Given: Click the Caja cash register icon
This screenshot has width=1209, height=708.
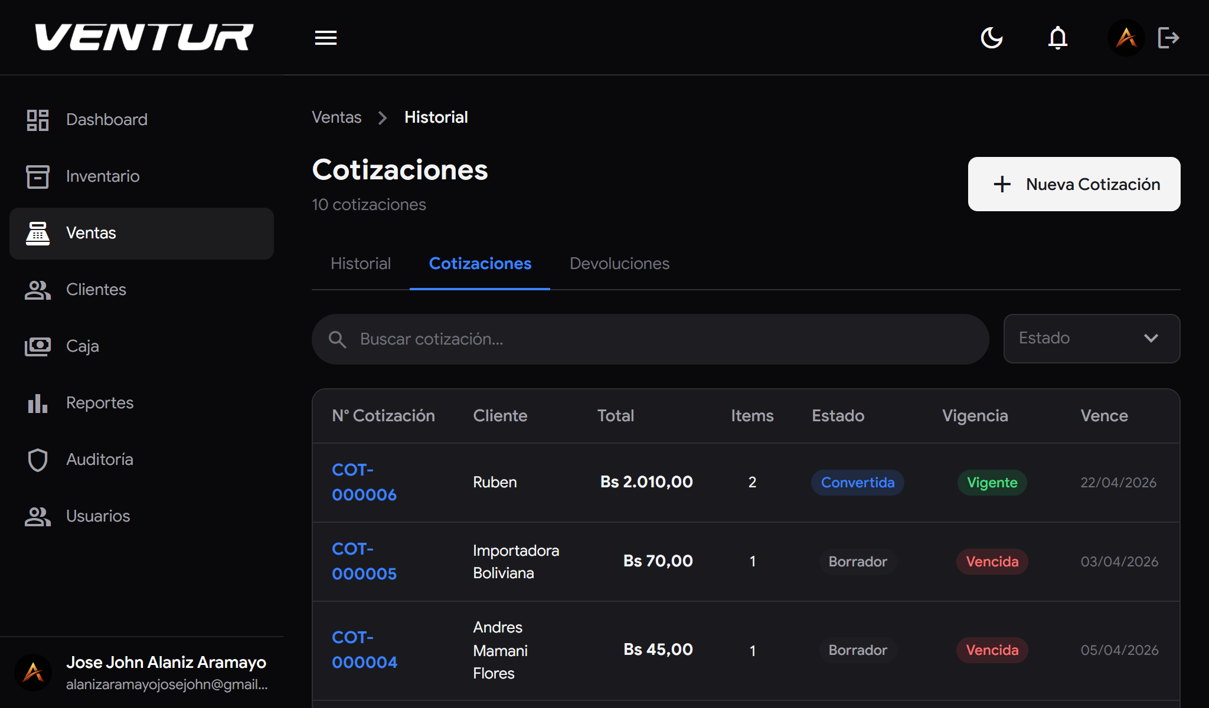Looking at the screenshot, I should pos(37,346).
